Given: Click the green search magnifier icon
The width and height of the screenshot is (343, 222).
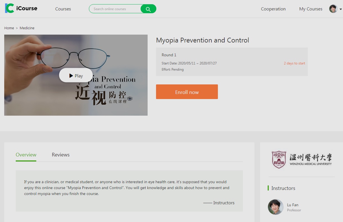Looking at the screenshot, I should tap(148, 9).
